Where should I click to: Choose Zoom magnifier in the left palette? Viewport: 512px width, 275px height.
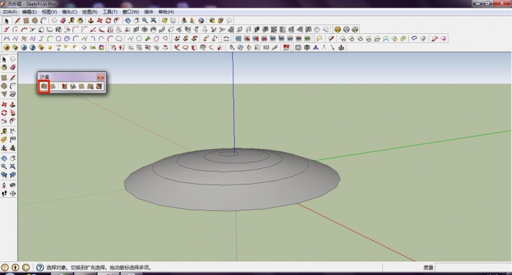[x=4, y=166]
